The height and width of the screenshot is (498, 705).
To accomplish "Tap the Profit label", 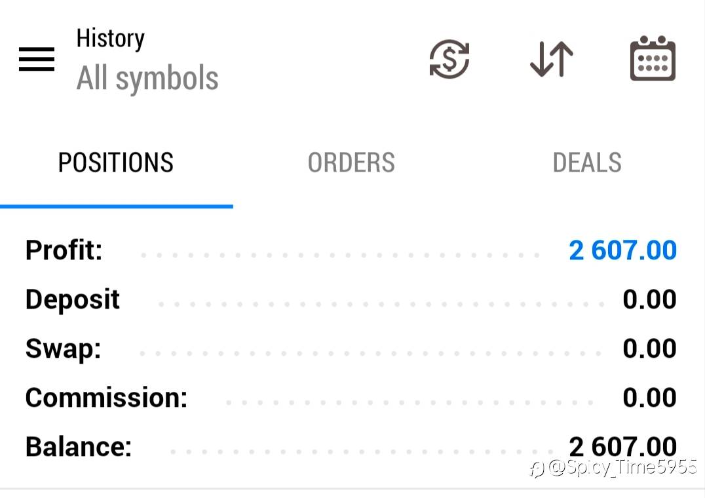I will tap(64, 250).
